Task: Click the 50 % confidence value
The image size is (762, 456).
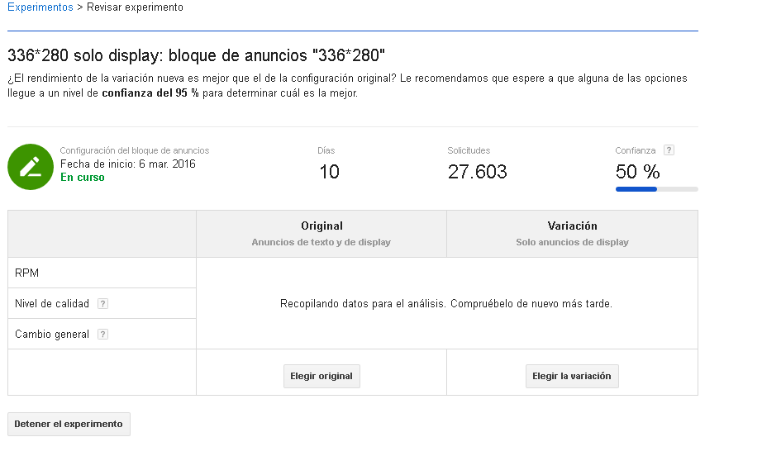Action: pos(637,172)
